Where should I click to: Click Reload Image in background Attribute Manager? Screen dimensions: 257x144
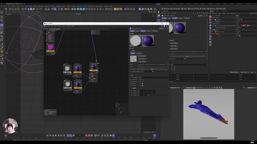pos(174,43)
